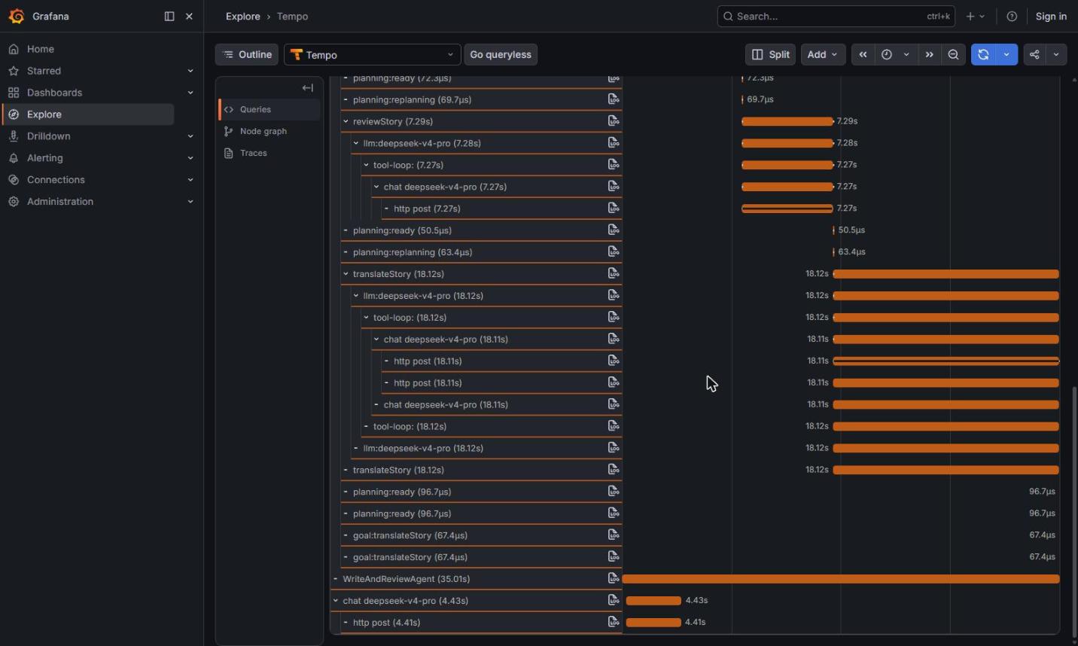Click Sign in link
Image resolution: width=1078 pixels, height=646 pixels.
tap(1051, 16)
